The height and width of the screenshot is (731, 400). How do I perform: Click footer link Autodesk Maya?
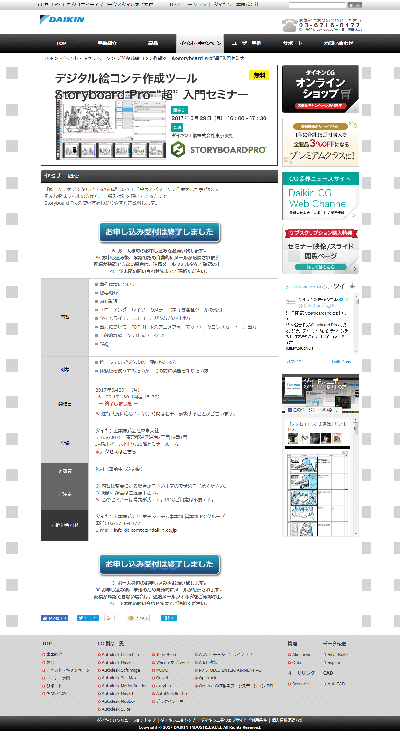tap(116, 663)
